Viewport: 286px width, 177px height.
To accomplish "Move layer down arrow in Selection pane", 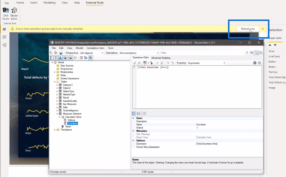I will click(x=275, y=45).
